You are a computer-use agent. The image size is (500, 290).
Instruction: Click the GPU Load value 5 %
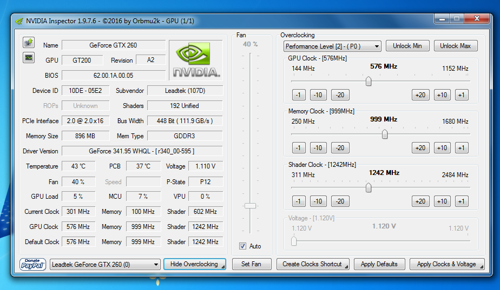78,197
